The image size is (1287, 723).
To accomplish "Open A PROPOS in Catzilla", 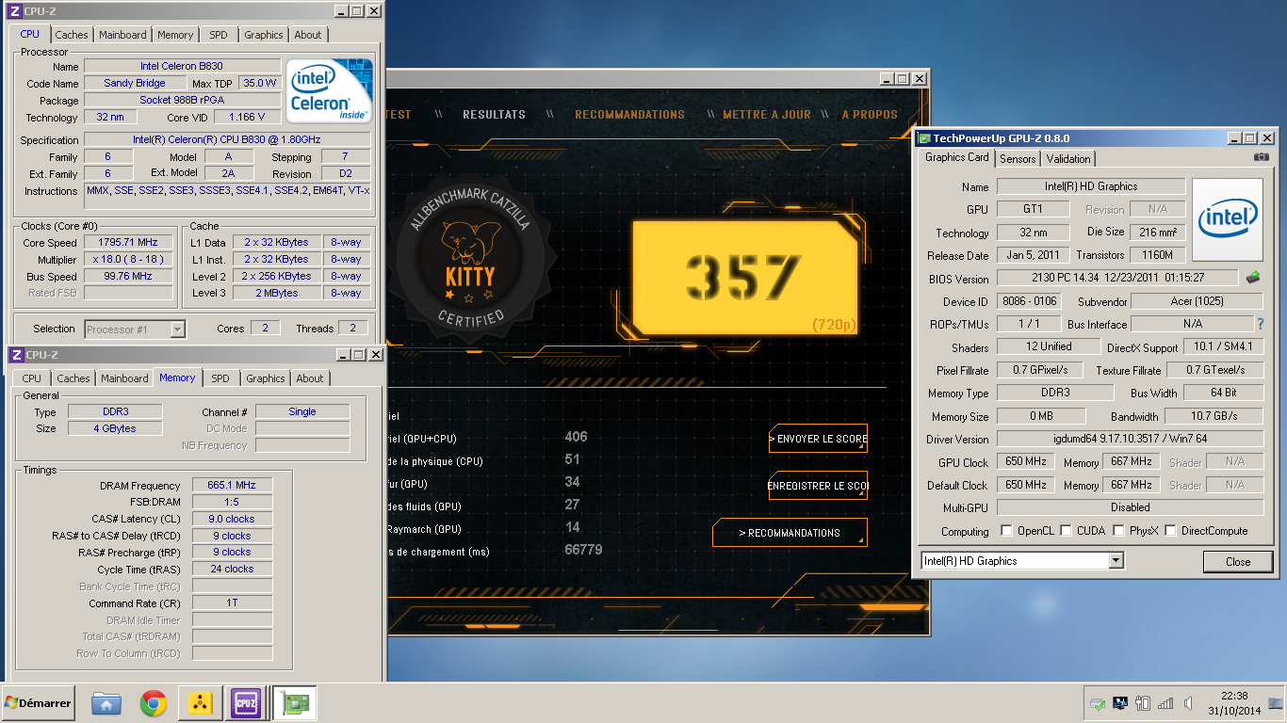I will click(870, 115).
